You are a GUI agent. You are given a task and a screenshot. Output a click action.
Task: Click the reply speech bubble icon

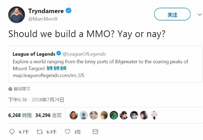(12, 132)
